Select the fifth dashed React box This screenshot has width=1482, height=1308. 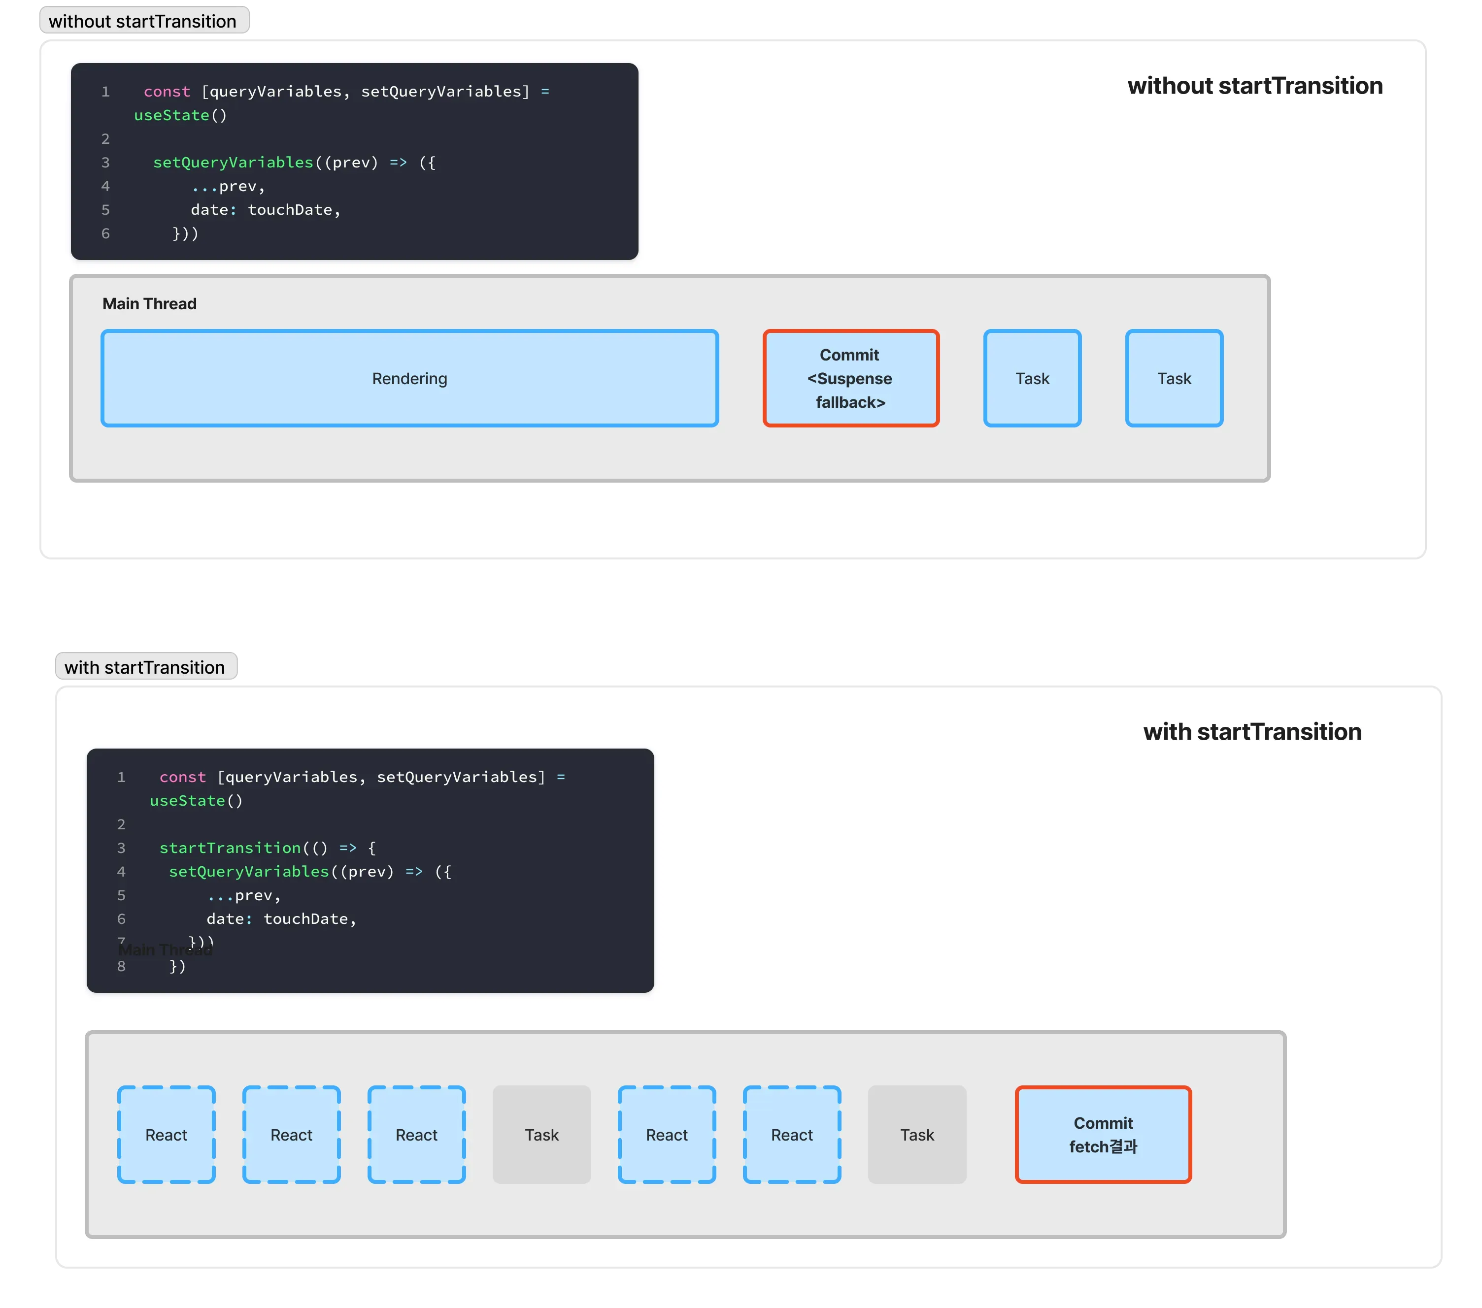[x=792, y=1134]
